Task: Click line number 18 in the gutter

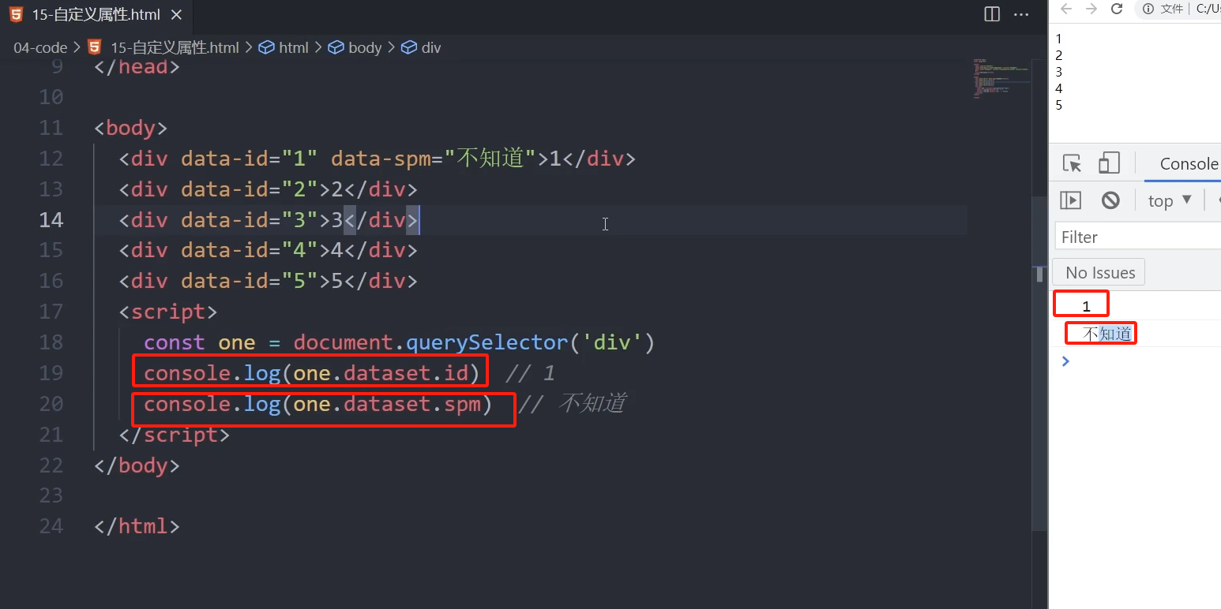Action: click(x=51, y=342)
